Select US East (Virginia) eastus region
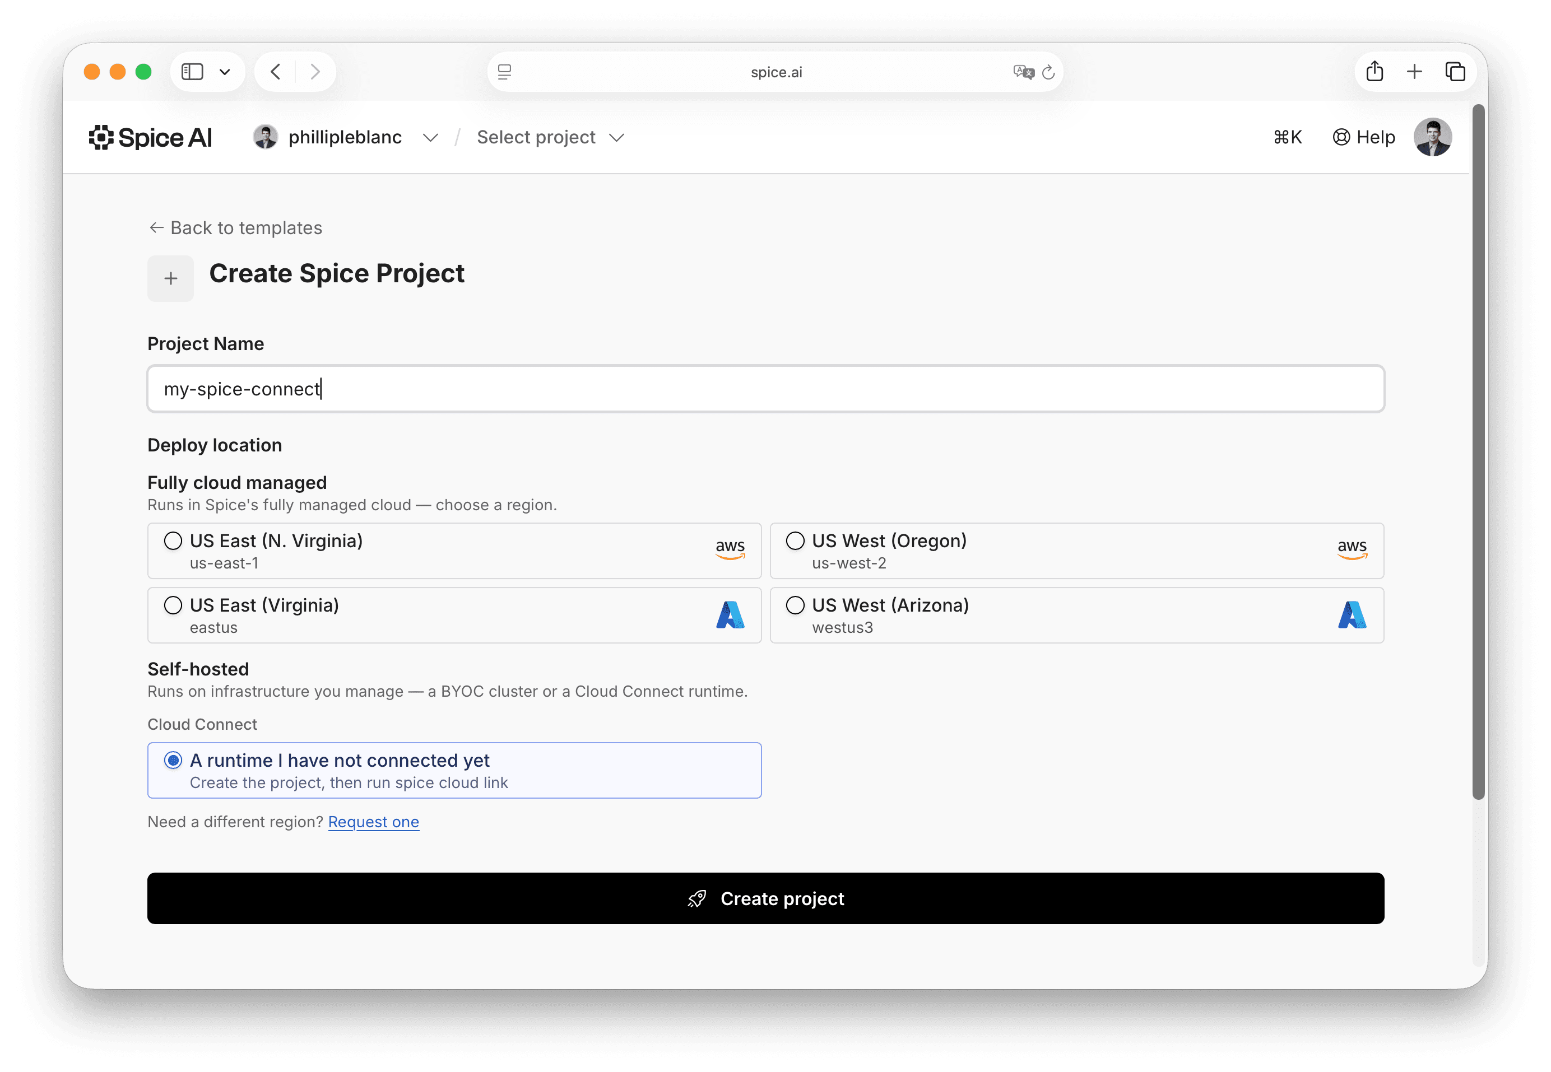1551x1072 pixels. pyautogui.click(x=454, y=616)
